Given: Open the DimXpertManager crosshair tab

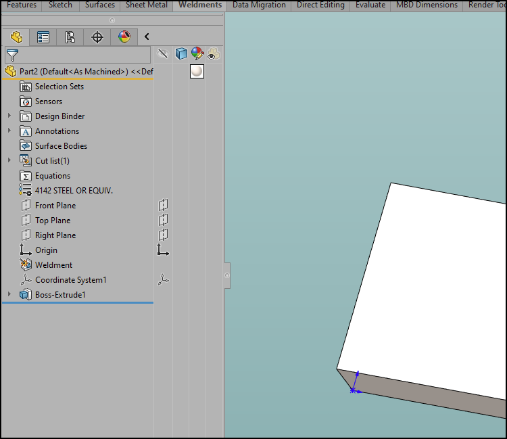Looking at the screenshot, I should [97, 37].
